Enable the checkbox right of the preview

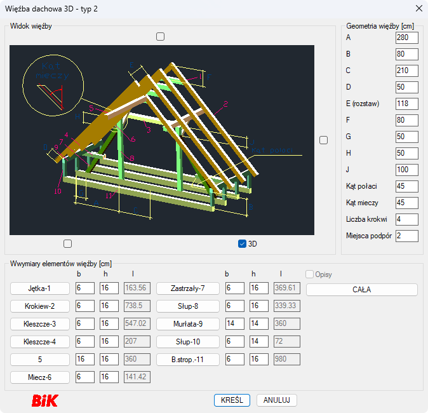(x=323, y=140)
